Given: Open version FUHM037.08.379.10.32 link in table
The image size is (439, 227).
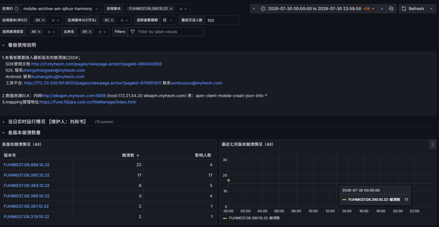Looking at the screenshot, I should [26, 217].
